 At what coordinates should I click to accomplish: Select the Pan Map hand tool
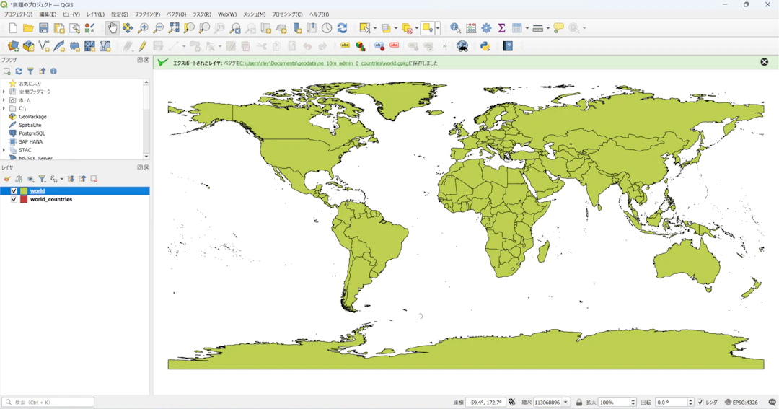pos(113,28)
